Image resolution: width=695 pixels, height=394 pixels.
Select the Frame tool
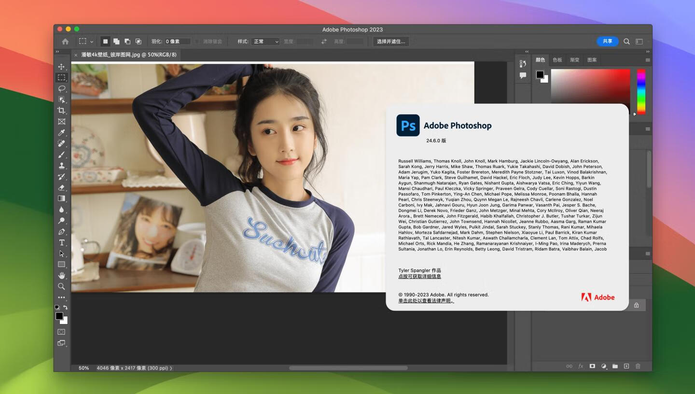tap(61, 122)
